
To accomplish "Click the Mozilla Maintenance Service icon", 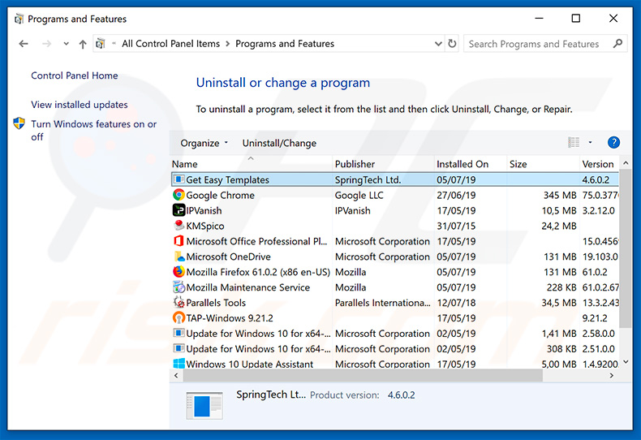I will 179,287.
